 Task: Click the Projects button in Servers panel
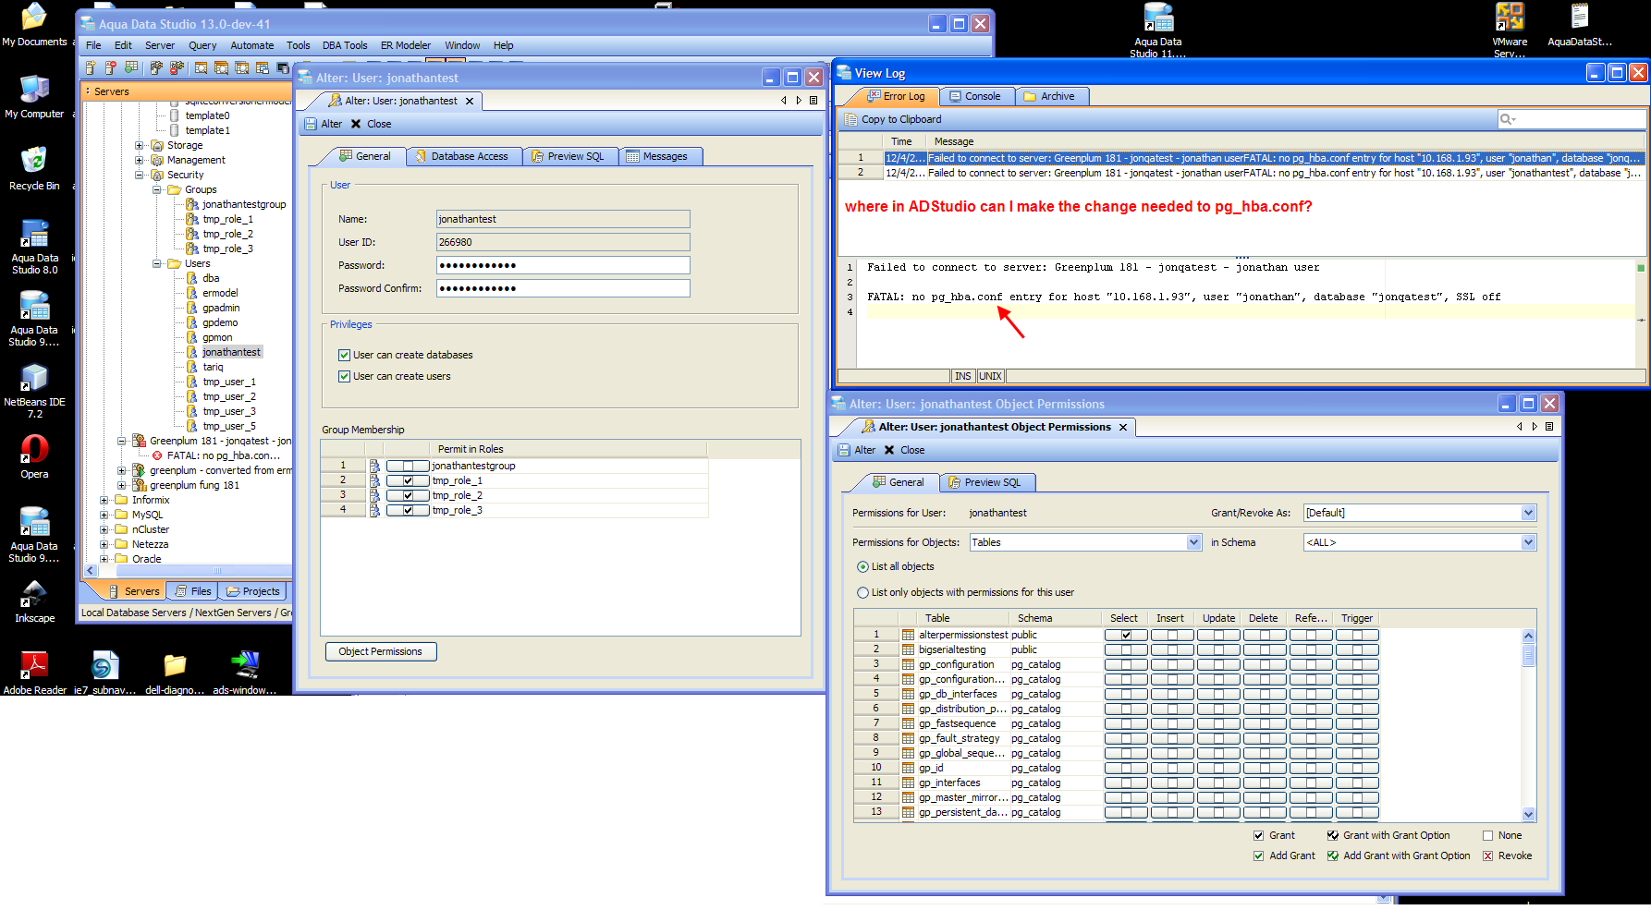[253, 591]
